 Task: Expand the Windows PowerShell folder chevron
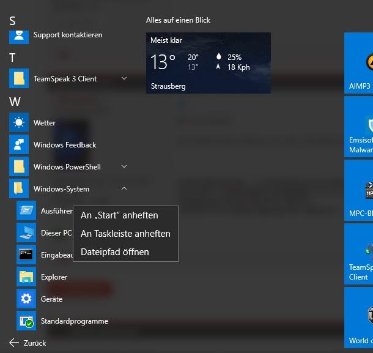[124, 166]
